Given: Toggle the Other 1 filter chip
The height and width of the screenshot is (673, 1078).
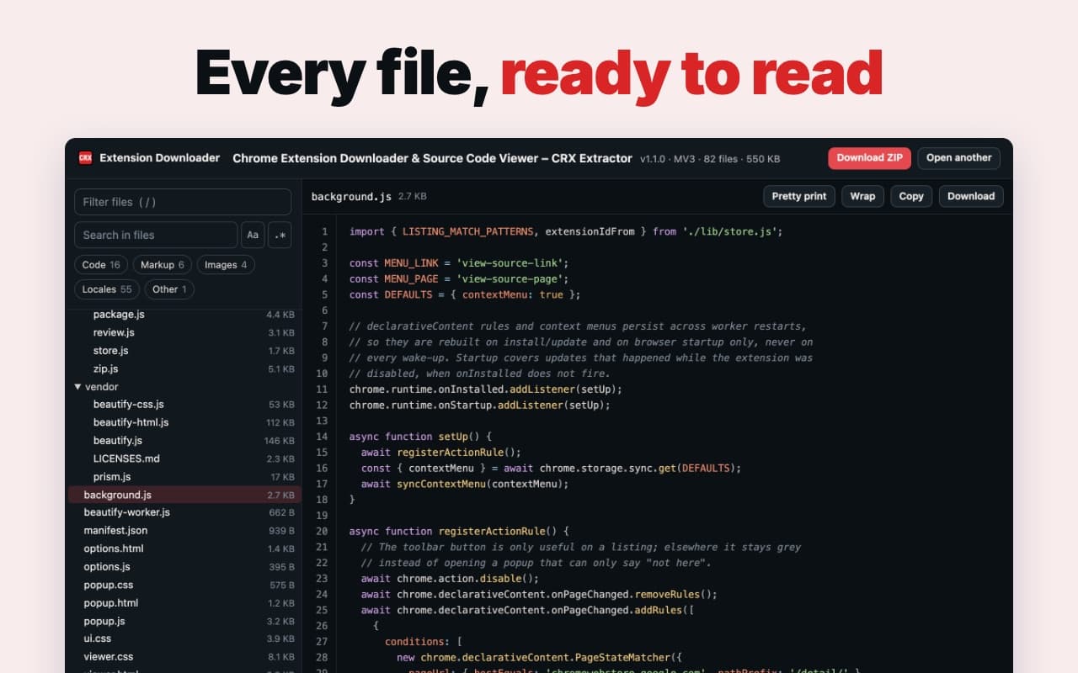Looking at the screenshot, I should (x=169, y=289).
